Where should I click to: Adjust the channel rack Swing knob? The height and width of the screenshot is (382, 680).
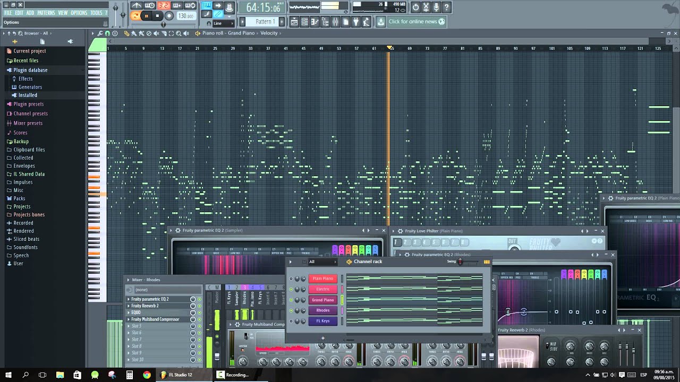pyautogui.click(x=460, y=262)
